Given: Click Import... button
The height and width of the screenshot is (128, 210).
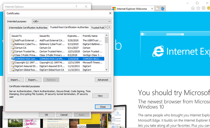Looking at the screenshot, I should (x=15, y=80).
